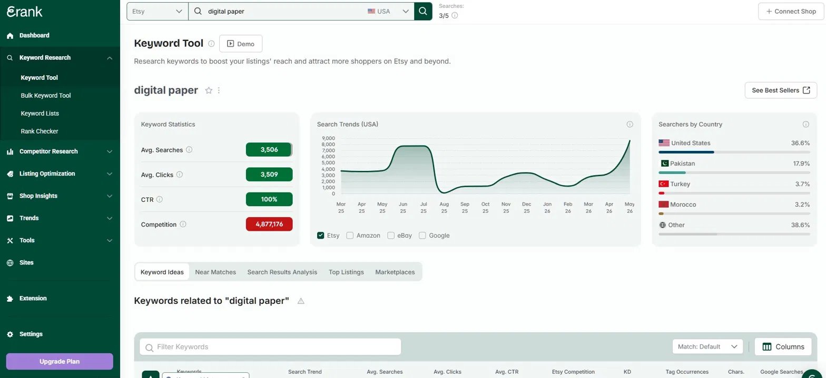
Task: Open Keyword Lists page
Action: click(x=40, y=113)
